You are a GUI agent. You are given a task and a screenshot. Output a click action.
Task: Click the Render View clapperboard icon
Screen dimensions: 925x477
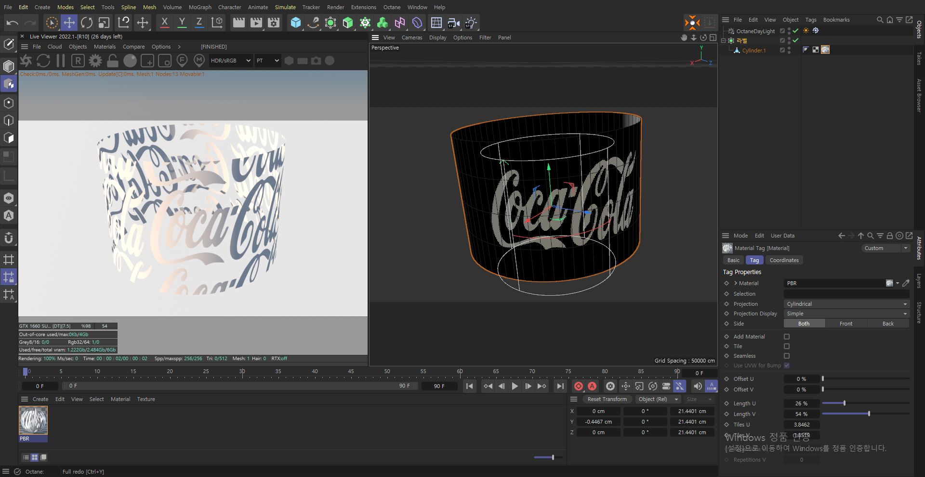(238, 23)
